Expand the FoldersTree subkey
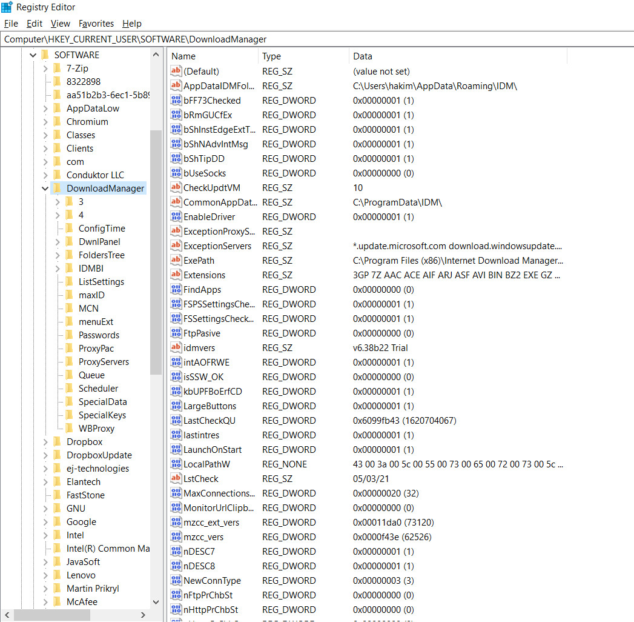The height and width of the screenshot is (622, 634). 58,255
